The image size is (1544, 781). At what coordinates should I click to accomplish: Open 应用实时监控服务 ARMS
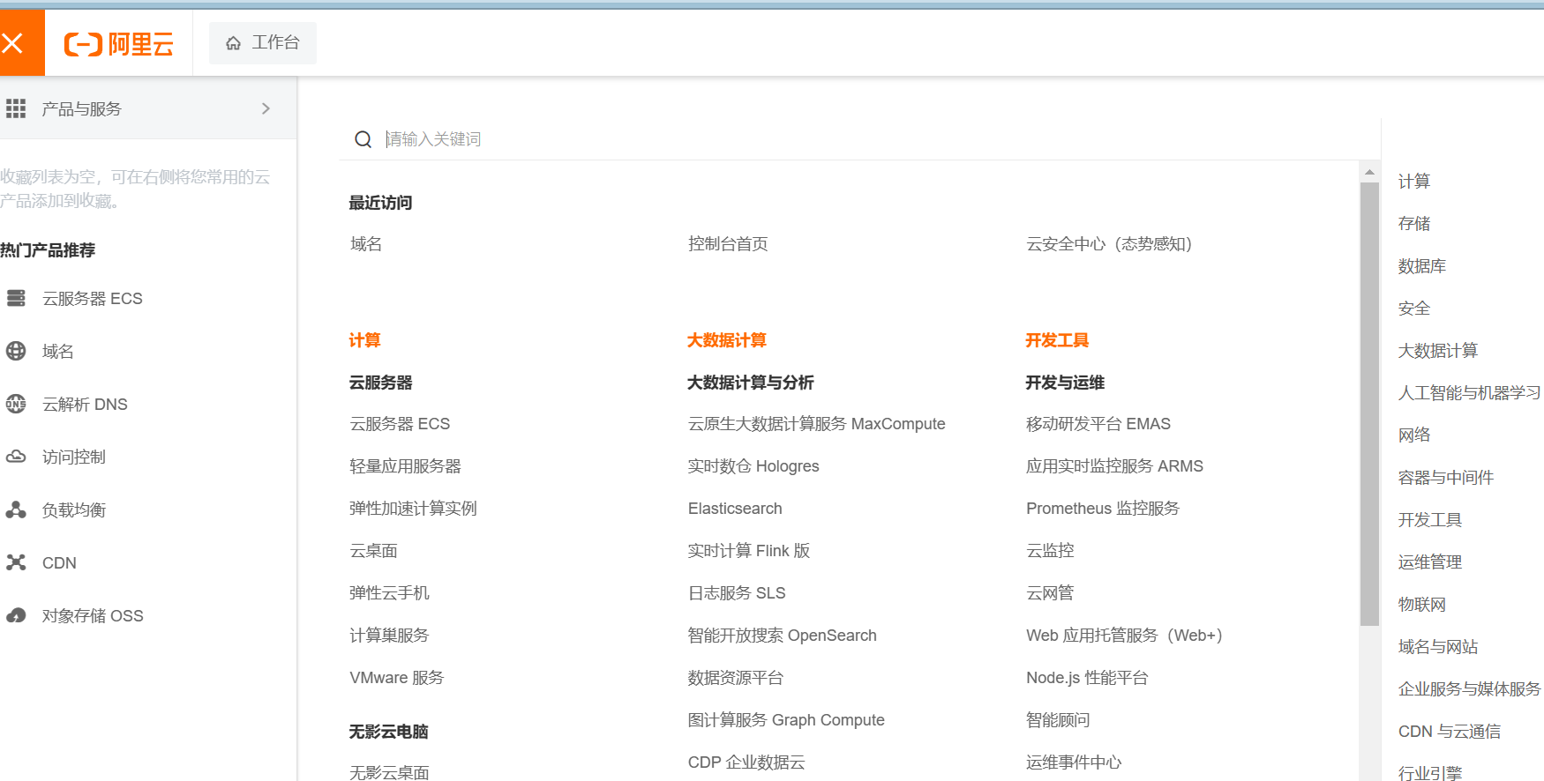coord(1114,466)
